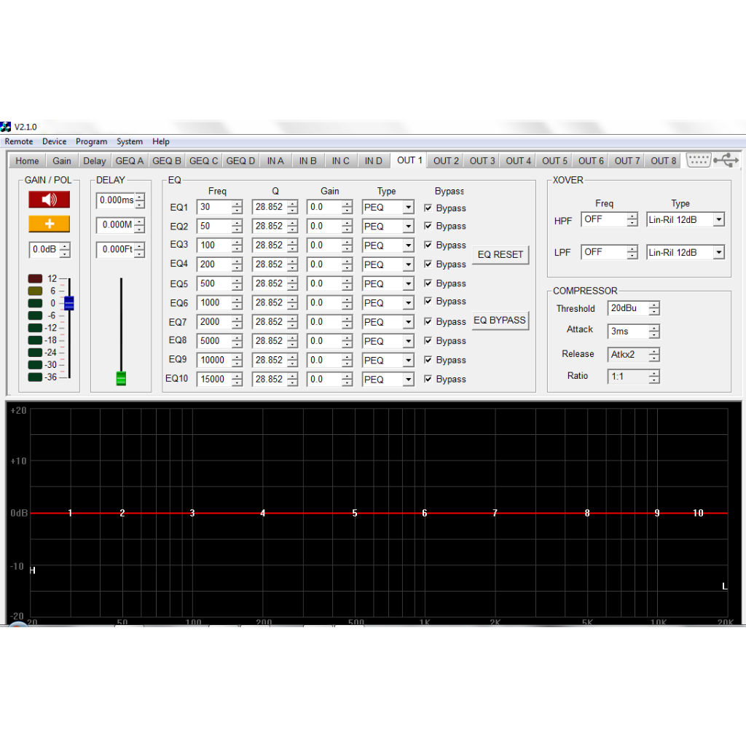Screen dimensions: 746x746
Task: Open the Device menu
Action: tap(54, 141)
